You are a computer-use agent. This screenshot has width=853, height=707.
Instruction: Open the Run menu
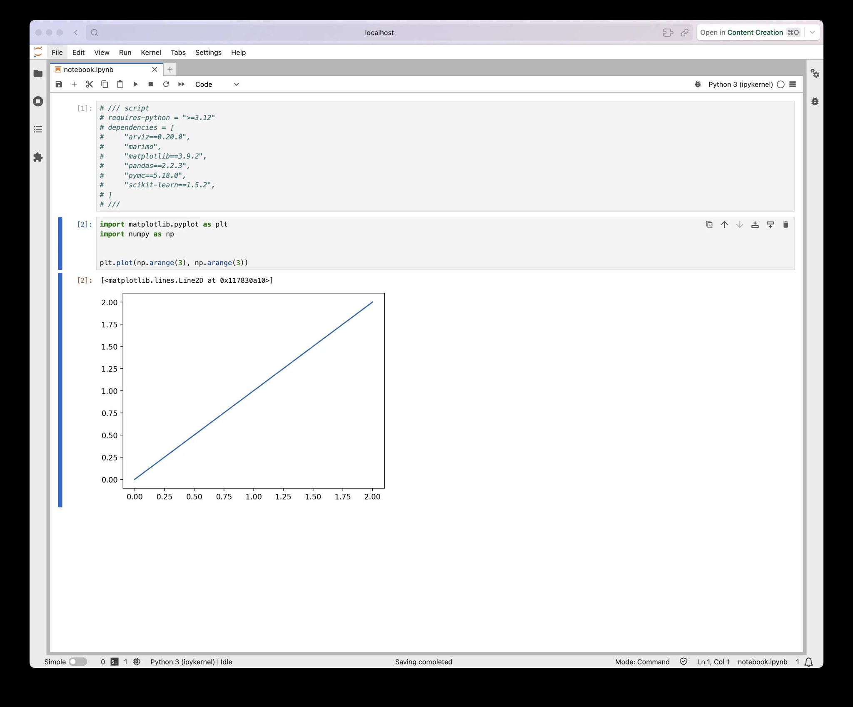[125, 52]
